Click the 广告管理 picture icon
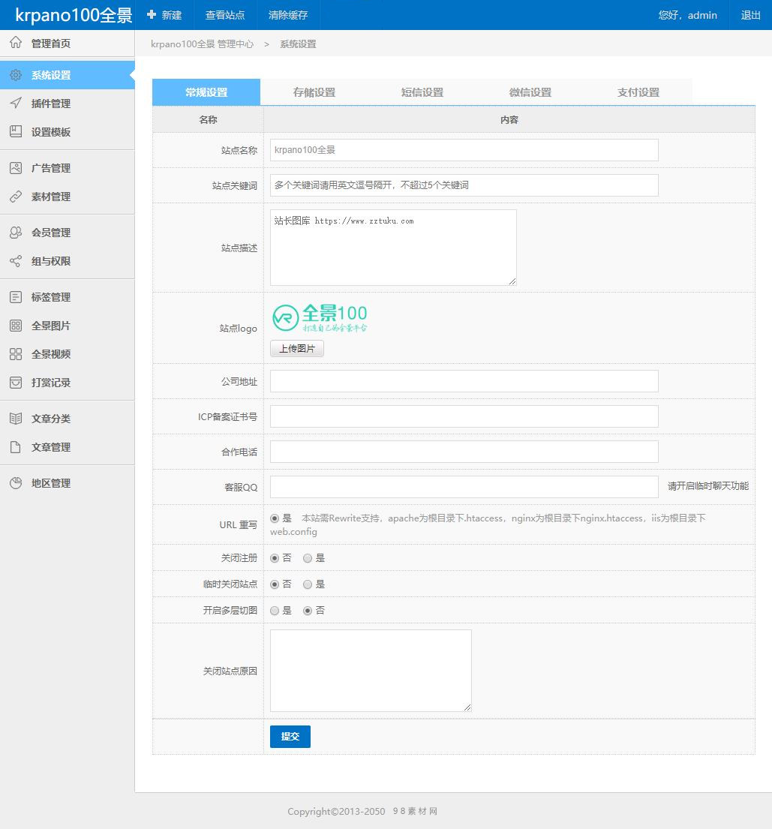Image resolution: width=772 pixels, height=829 pixels. (x=16, y=168)
